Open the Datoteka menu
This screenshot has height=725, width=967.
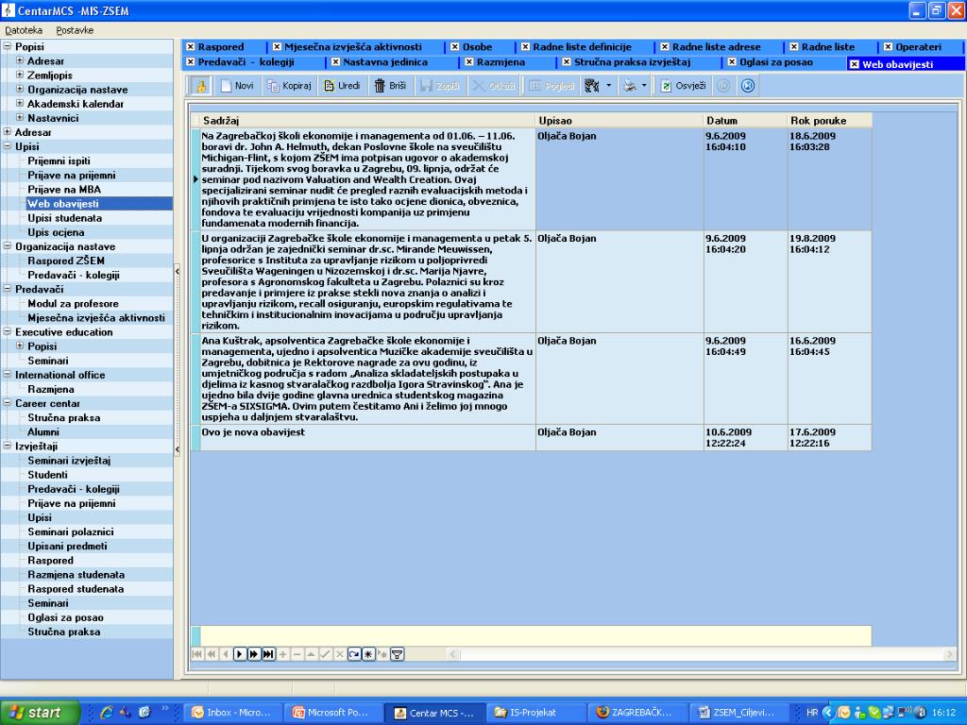24,30
